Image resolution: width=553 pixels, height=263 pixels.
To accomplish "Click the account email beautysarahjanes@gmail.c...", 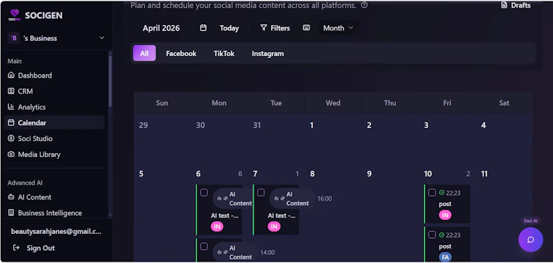I will (57, 232).
